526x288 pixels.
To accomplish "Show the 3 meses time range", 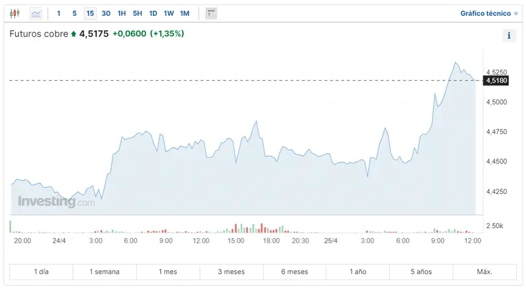I will [231, 272].
